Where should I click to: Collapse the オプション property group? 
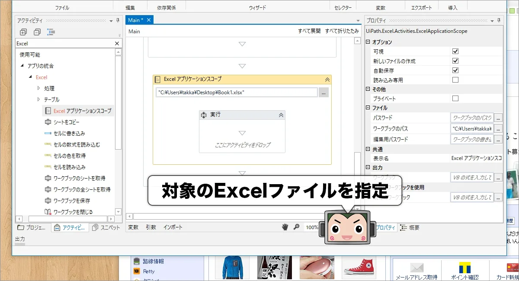pos(368,42)
